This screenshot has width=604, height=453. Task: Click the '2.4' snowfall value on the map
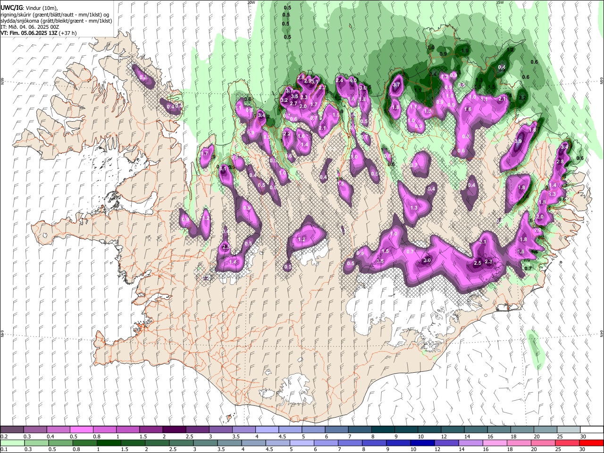point(339,80)
